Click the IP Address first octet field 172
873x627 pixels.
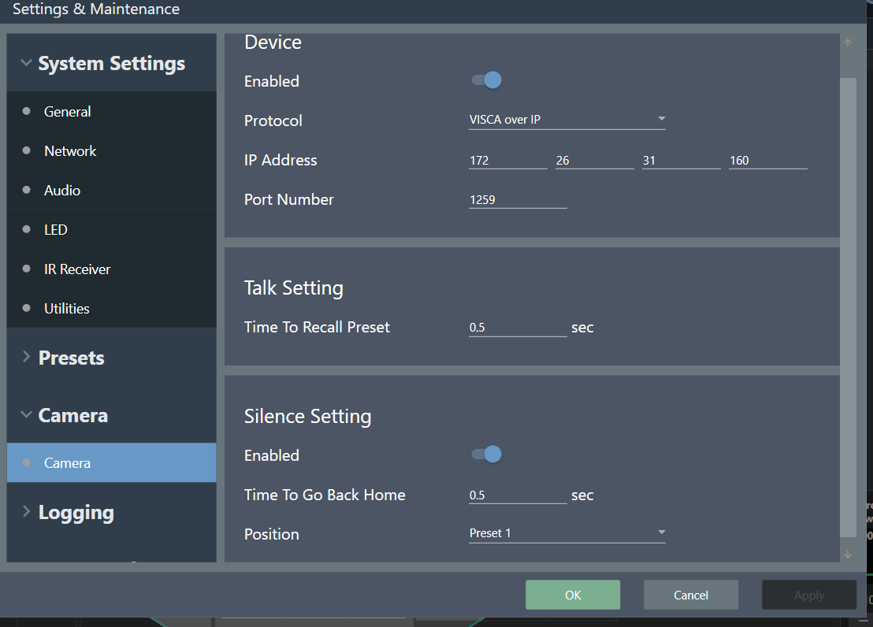pyautogui.click(x=507, y=161)
